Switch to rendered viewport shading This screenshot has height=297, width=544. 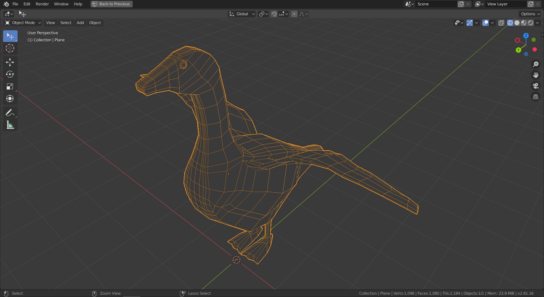(530, 23)
